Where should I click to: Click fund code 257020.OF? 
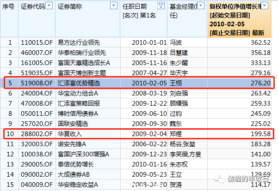pyautogui.click(x=37, y=124)
